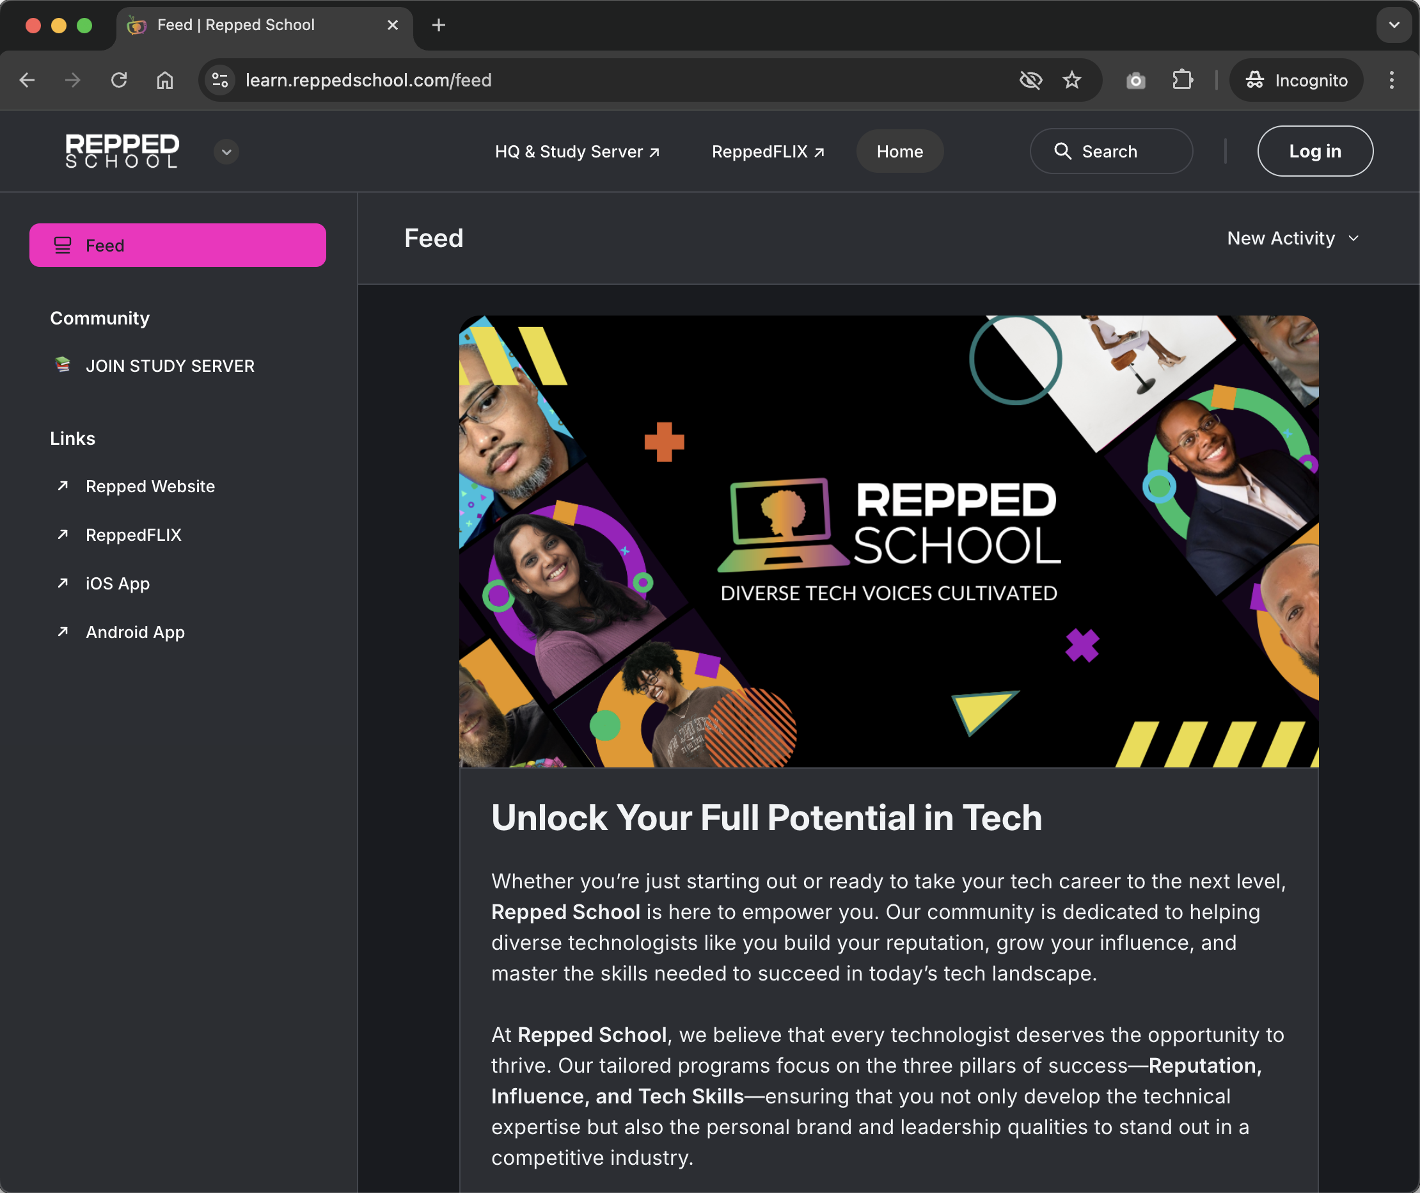This screenshot has height=1193, width=1420.
Task: Click the crossed-out eye tracking protection icon
Action: click(x=1030, y=80)
